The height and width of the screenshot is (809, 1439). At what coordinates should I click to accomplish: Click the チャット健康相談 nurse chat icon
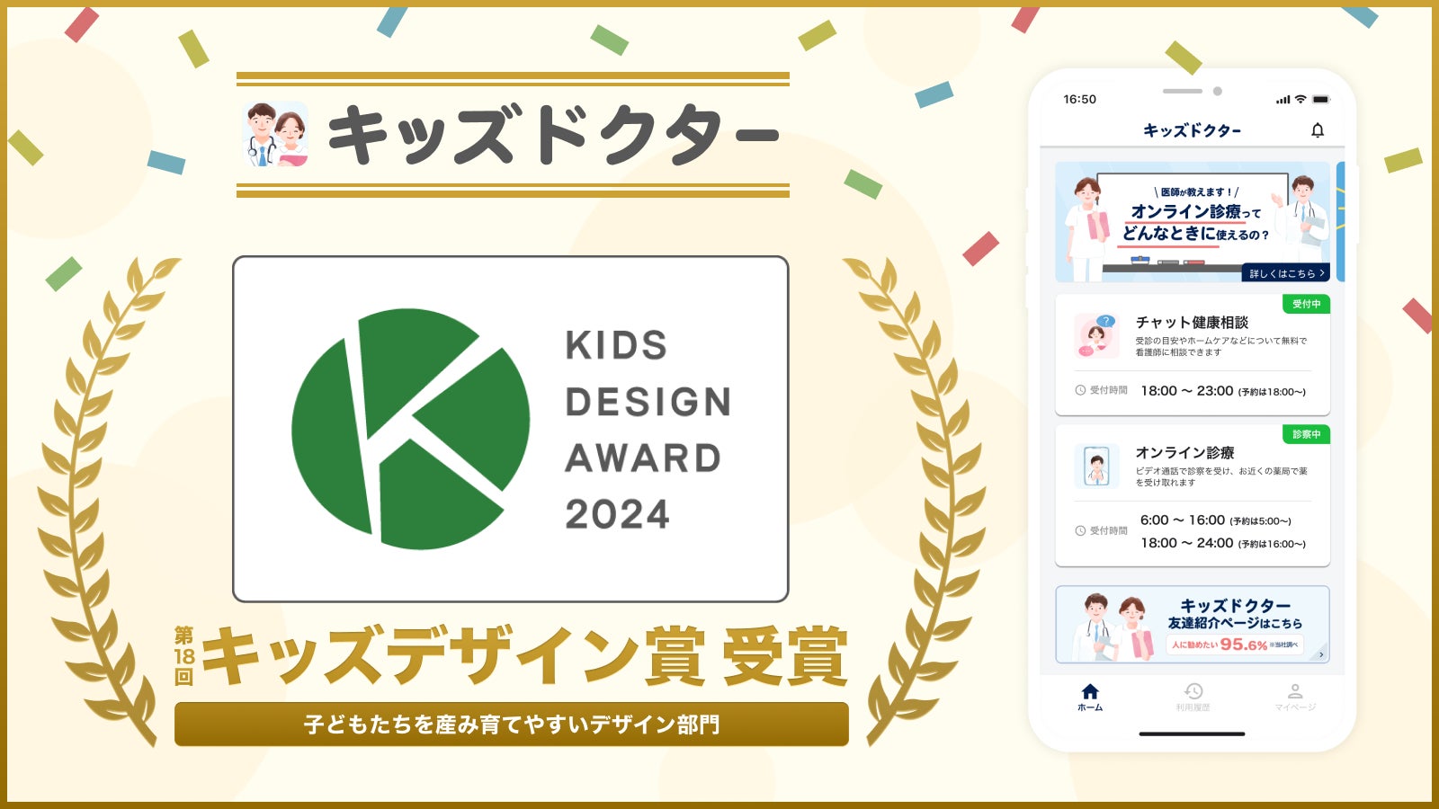pyautogui.click(x=1096, y=335)
